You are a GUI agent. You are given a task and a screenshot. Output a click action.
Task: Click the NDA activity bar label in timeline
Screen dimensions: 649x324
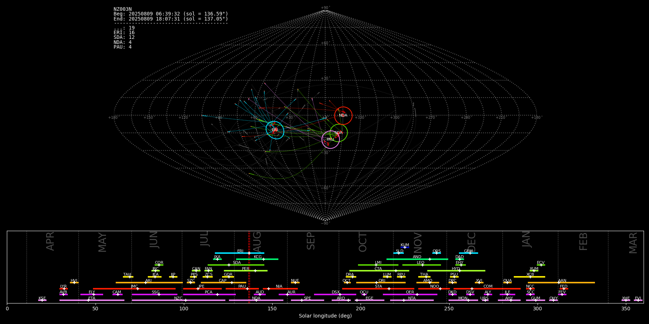click(256, 298)
